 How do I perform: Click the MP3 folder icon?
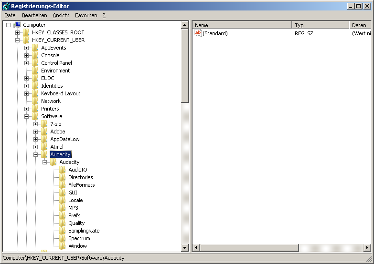63,208
